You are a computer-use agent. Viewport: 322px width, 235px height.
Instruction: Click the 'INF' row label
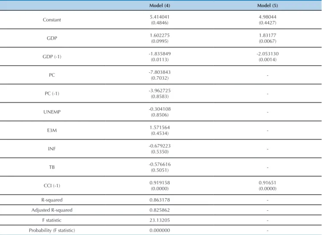point(52,149)
